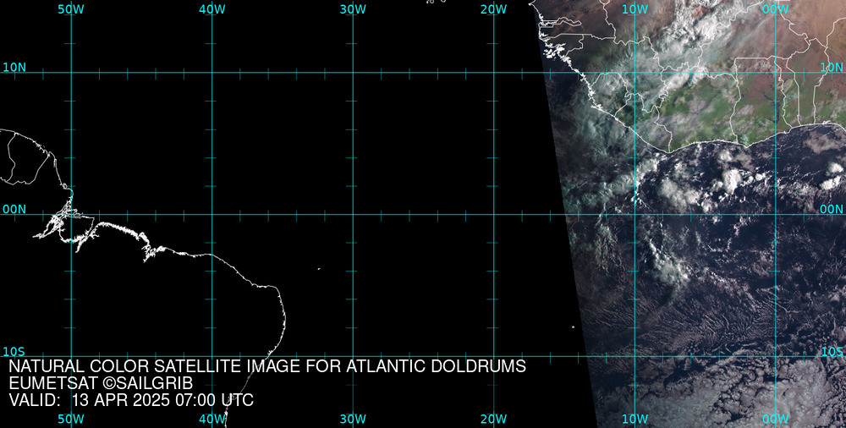Click the 10W label on the bottom edge
The width and height of the screenshot is (846, 428).
click(x=634, y=419)
